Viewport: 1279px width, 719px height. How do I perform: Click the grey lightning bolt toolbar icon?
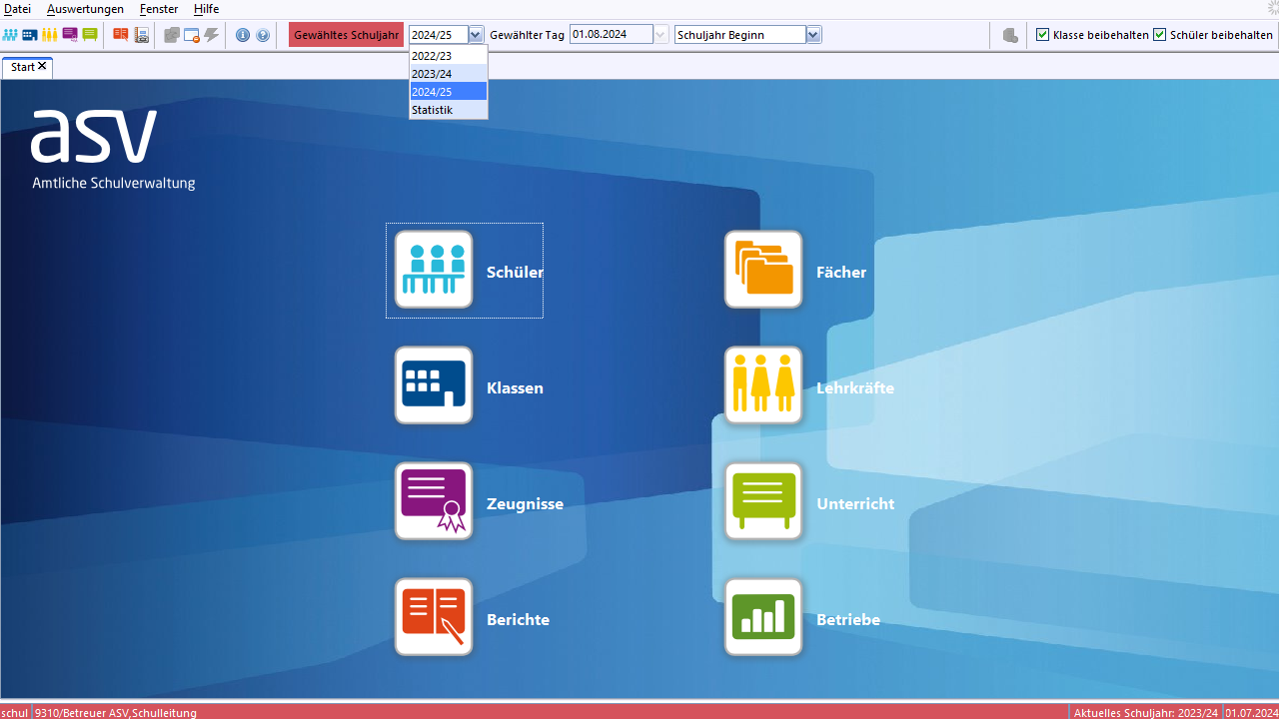pyautogui.click(x=212, y=35)
